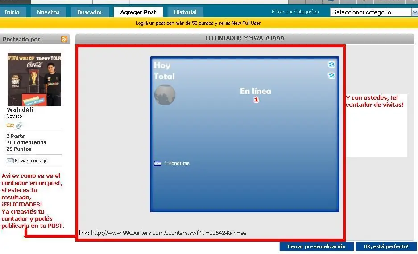This screenshot has height=254, width=418.
Task: Open WahidAli's profile photo
Action: (x=34, y=80)
